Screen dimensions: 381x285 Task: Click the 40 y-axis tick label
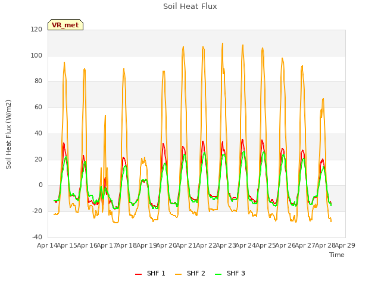pos(38,133)
